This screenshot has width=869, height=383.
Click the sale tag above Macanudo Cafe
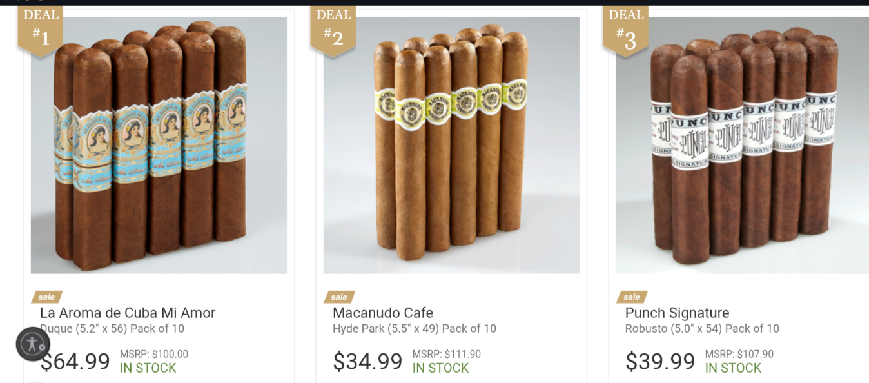340,297
